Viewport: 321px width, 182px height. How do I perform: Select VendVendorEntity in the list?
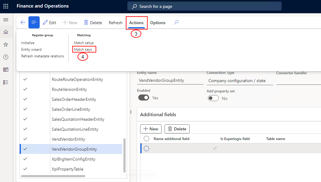click(68, 139)
